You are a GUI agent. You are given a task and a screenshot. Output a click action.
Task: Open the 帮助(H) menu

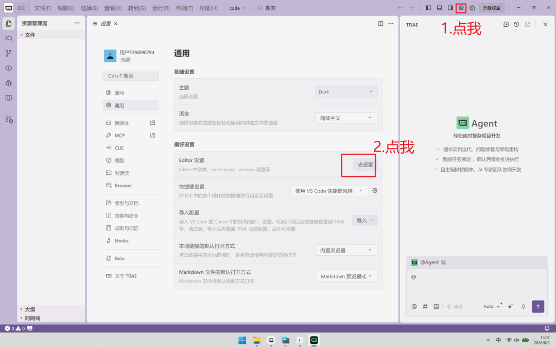coord(208,8)
